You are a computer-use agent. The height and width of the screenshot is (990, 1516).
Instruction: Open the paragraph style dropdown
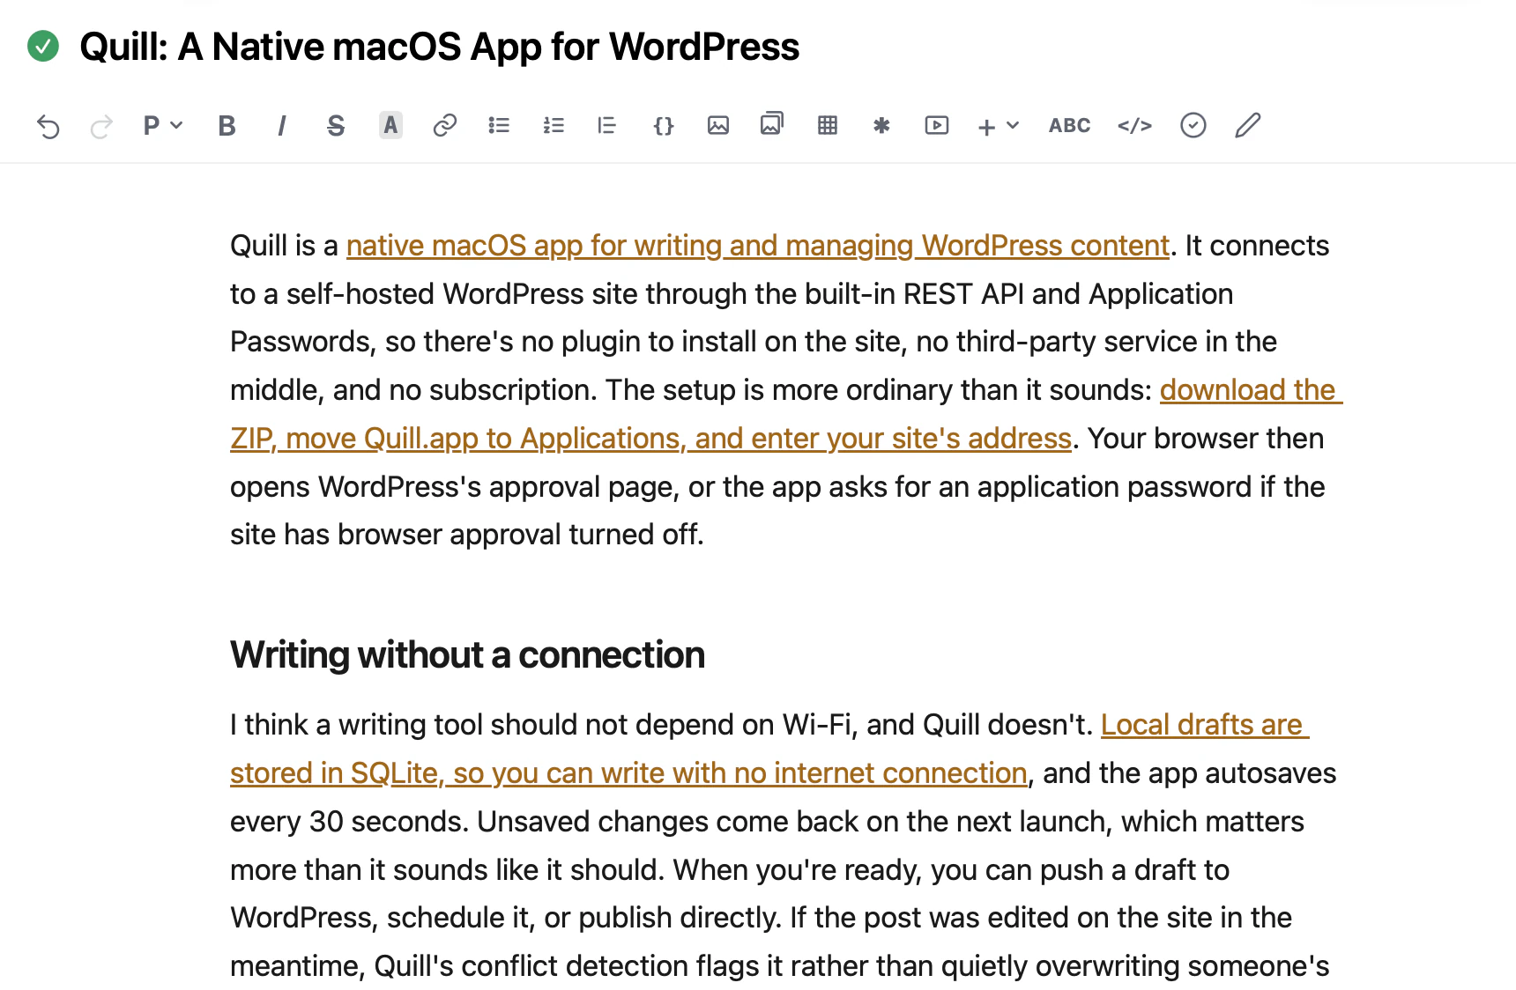[x=162, y=126]
